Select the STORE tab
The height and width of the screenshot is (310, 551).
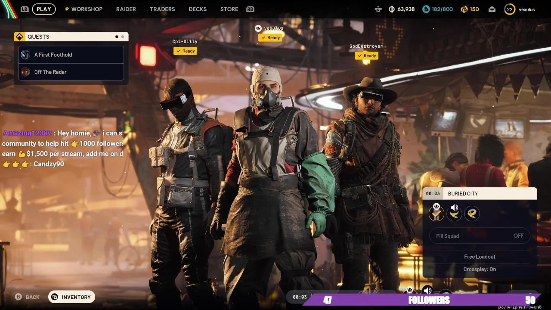(x=229, y=9)
